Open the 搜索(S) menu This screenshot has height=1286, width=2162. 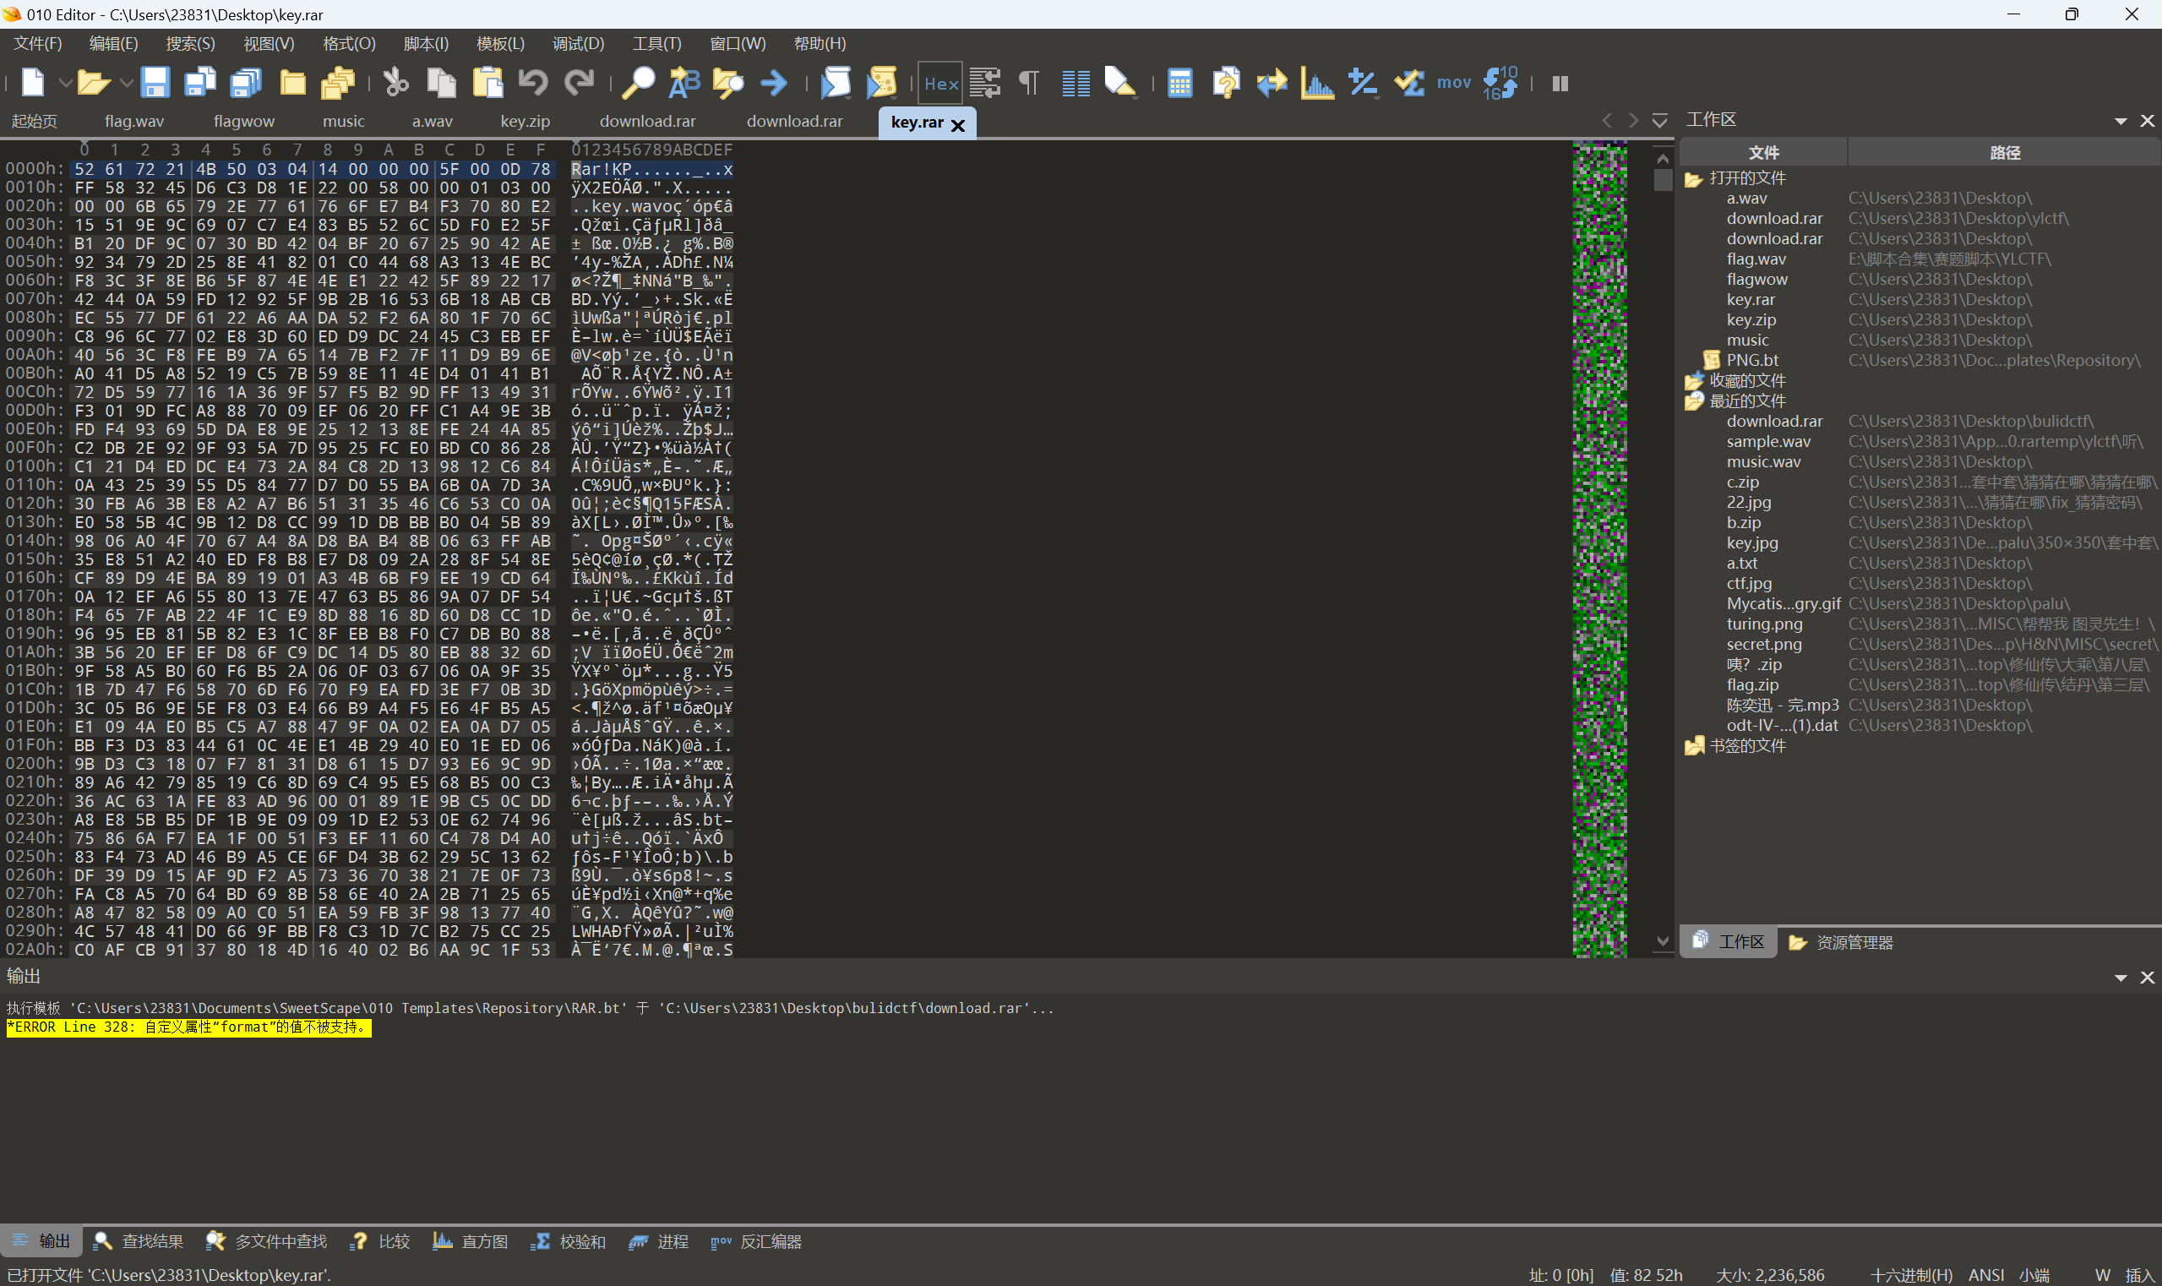tap(191, 43)
